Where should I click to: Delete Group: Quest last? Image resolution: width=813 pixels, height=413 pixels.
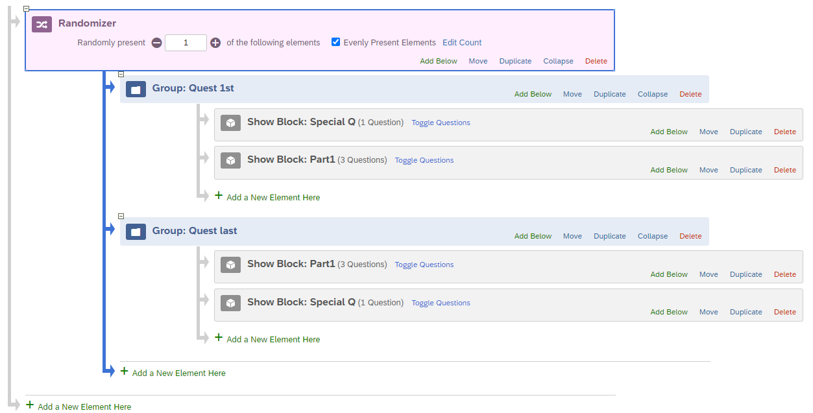pos(690,236)
